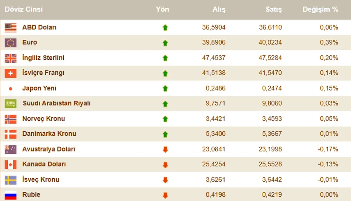Image resolution: width=351 pixels, height=201 pixels.
Task: Click the down arrow beside Ruble
Action: [165, 195]
